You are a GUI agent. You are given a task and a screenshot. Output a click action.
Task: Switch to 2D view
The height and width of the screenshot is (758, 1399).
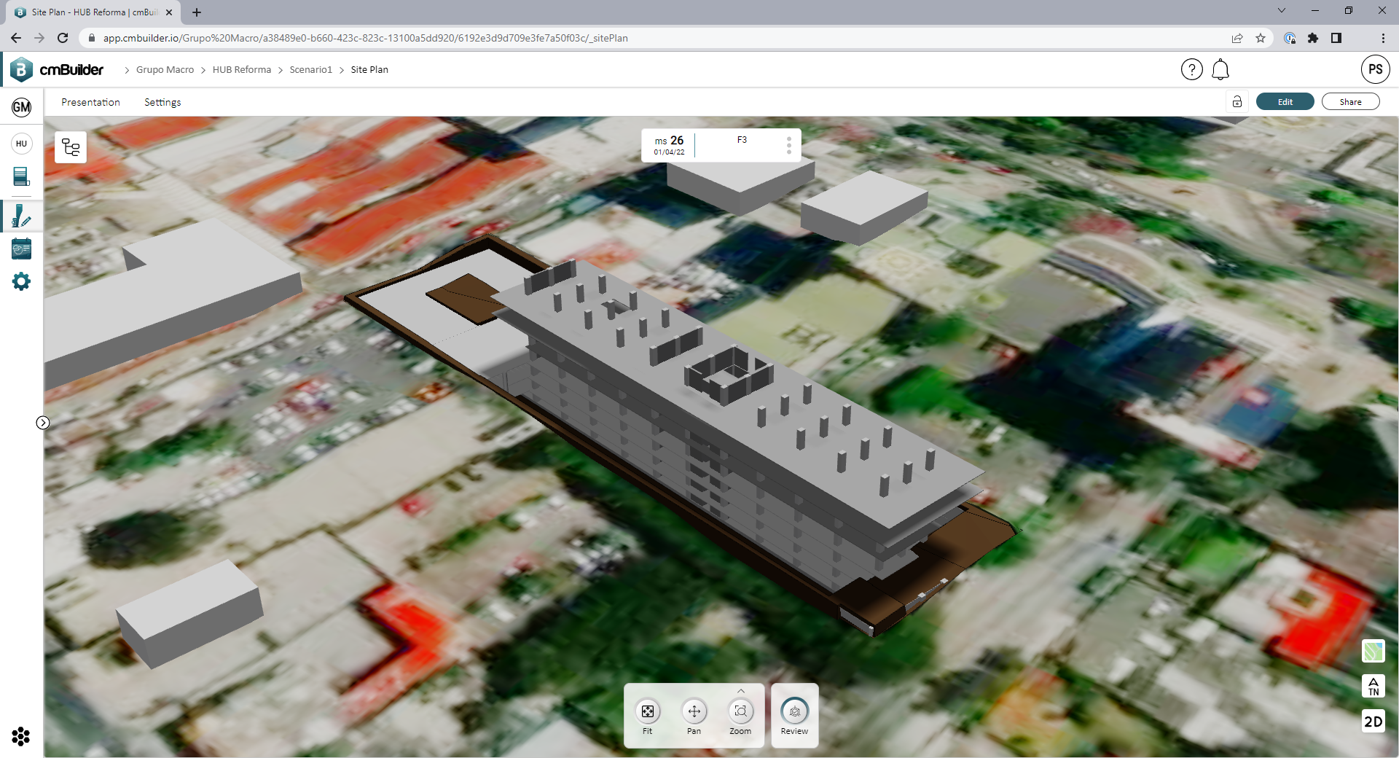pos(1373,721)
